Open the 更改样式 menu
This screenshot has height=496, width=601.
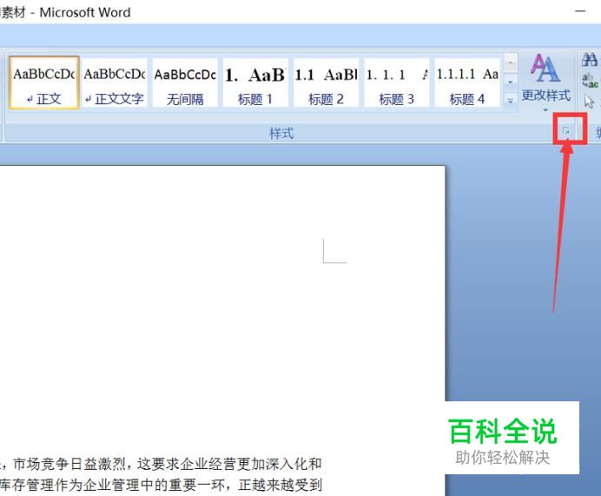(545, 82)
